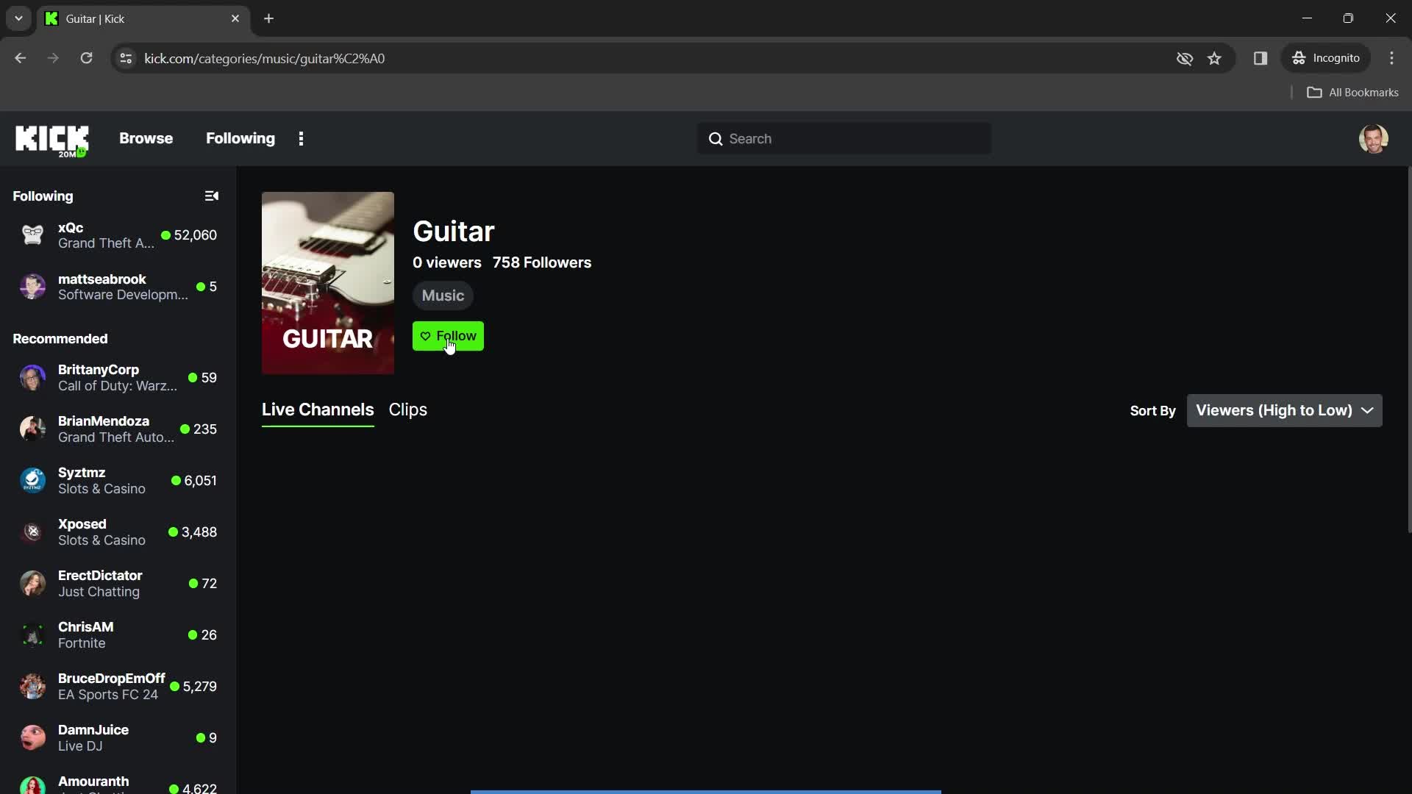Screen dimensions: 1412x794
Task: Click the Music tag button
Action: (x=442, y=295)
